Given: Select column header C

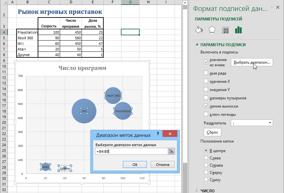Looking at the screenshot, I should [x=49, y=2].
